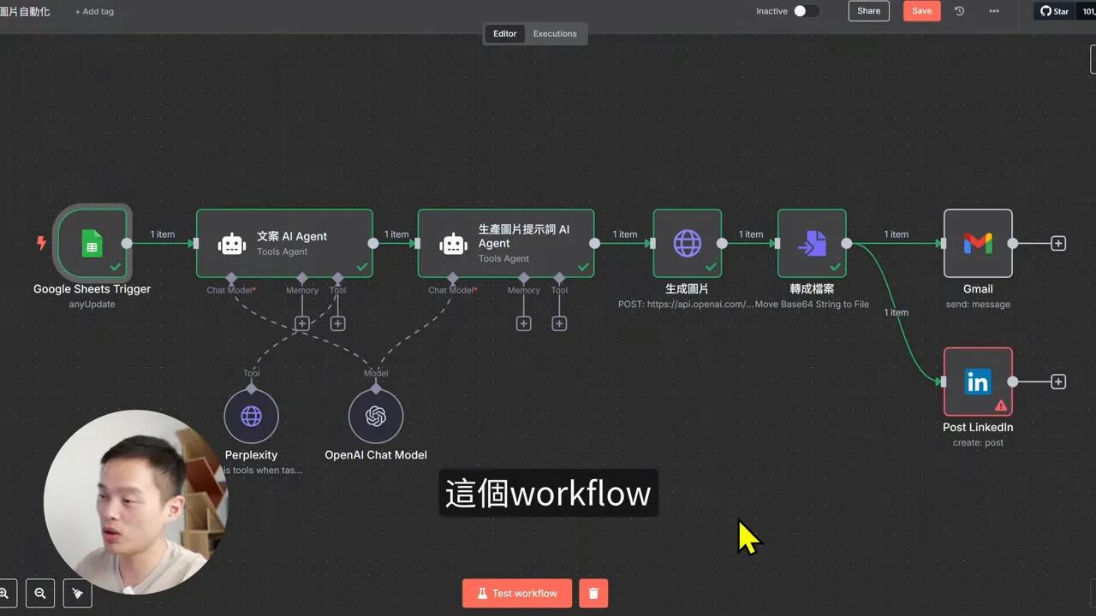
Task: Click the tidy-up canvas icon
Action: pos(78,593)
